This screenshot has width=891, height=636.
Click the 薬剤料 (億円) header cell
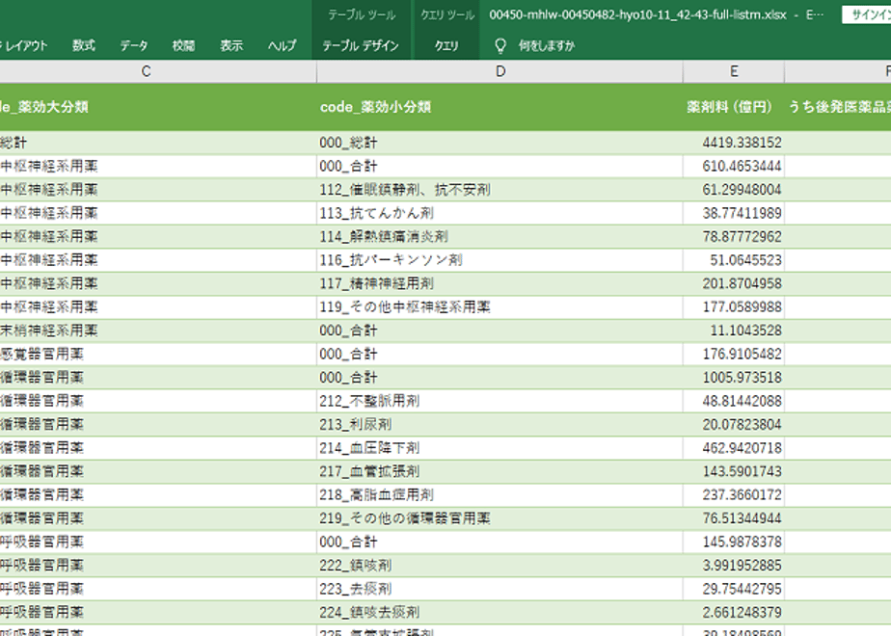tap(734, 107)
